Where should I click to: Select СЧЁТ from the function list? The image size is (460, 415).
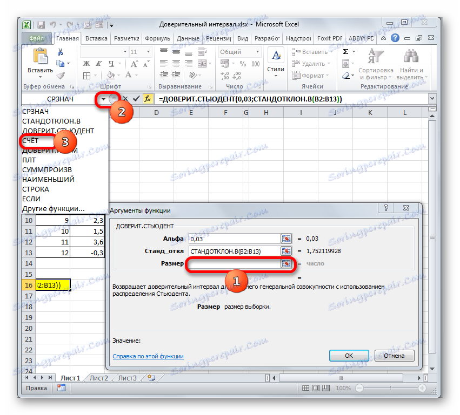30,140
